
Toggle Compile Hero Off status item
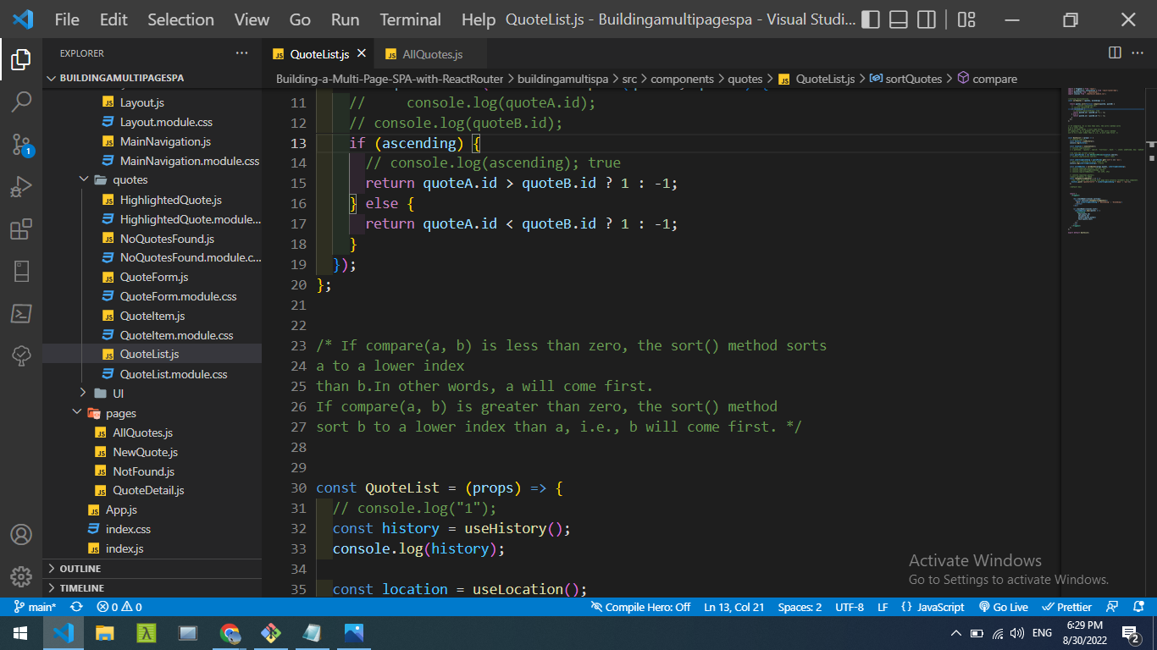pos(641,607)
